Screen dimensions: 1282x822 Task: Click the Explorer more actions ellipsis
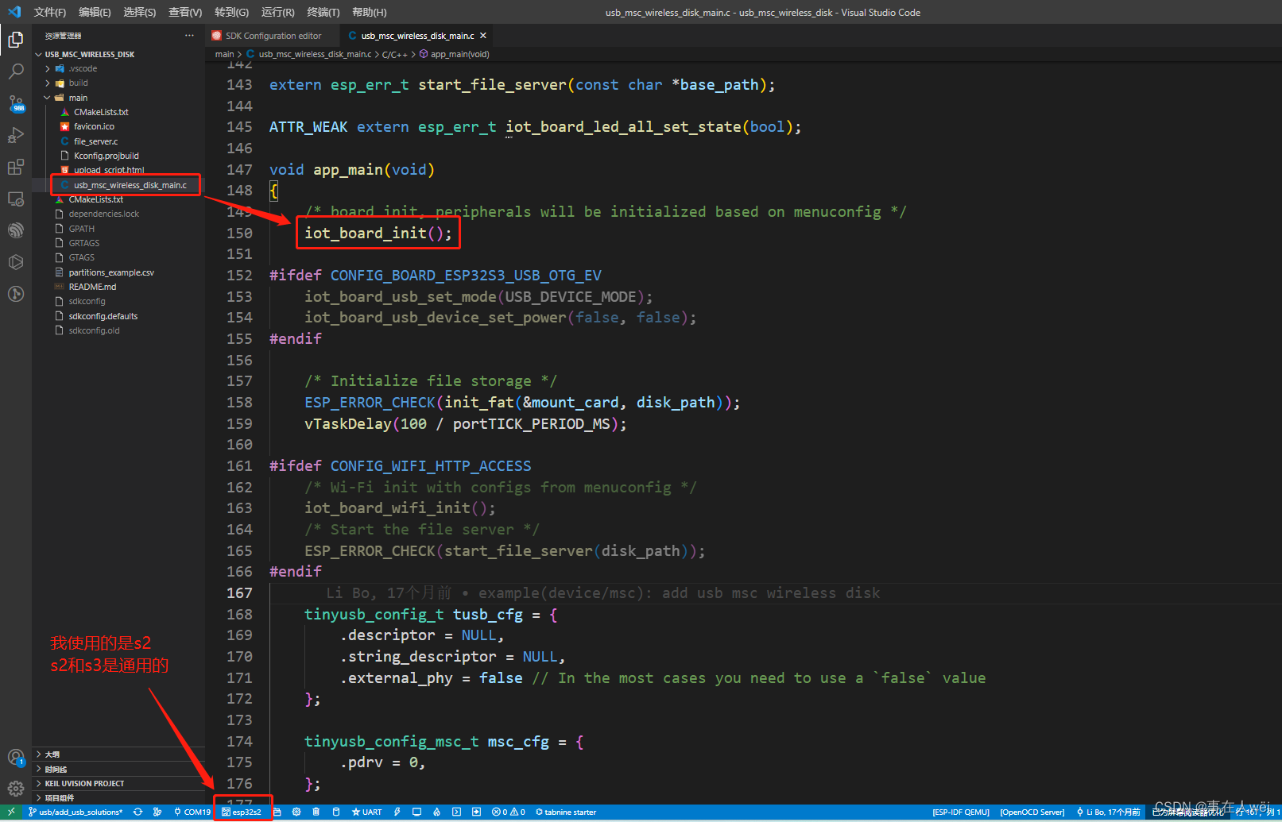pyautogui.click(x=189, y=36)
